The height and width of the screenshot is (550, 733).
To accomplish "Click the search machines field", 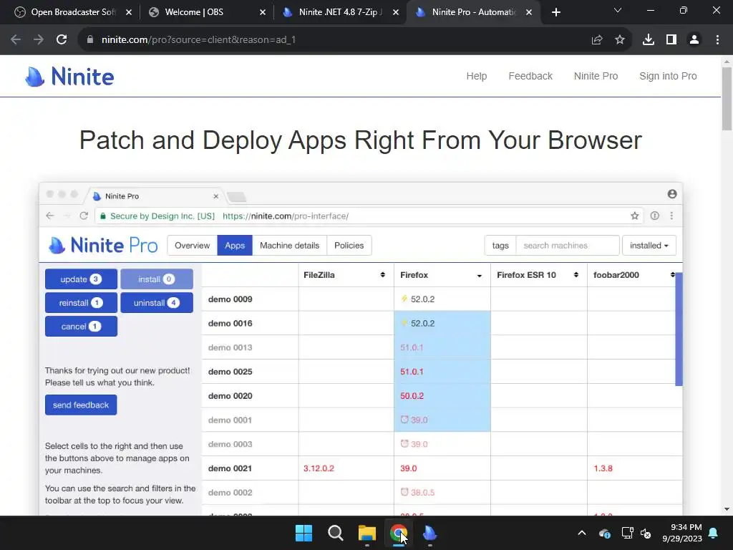I will (568, 246).
